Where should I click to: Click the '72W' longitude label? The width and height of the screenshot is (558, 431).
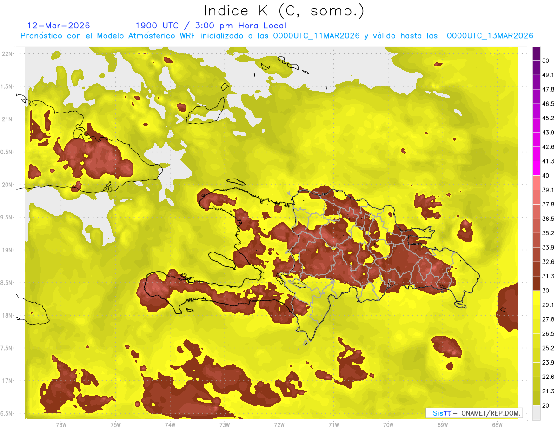(x=279, y=425)
